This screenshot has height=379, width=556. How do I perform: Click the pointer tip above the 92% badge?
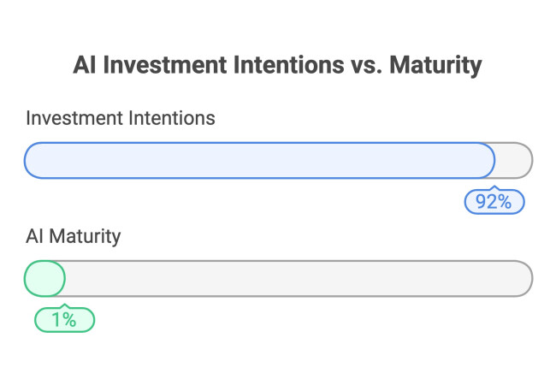pos(494,188)
